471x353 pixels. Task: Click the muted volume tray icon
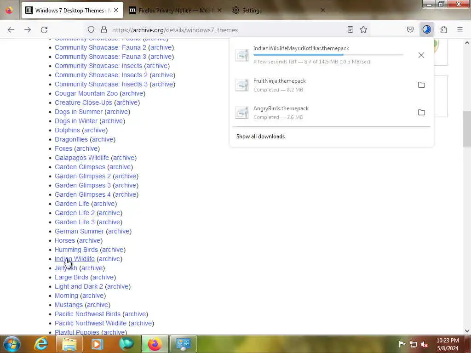pos(425,344)
